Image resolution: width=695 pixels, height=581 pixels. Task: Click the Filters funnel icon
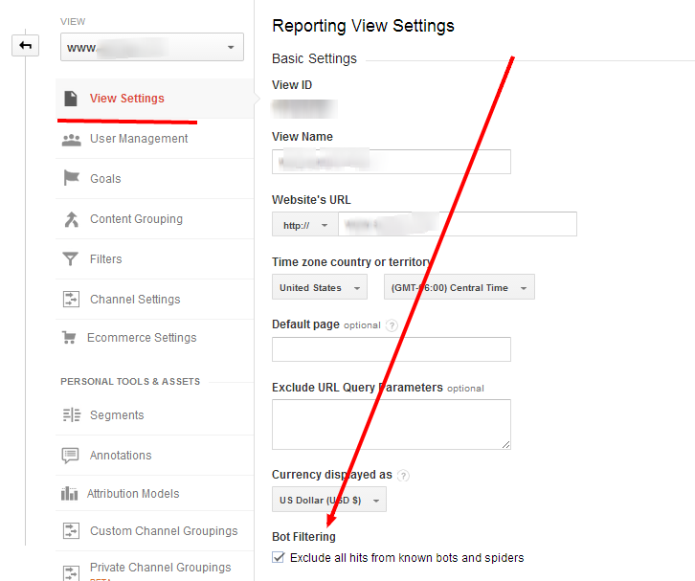point(71,259)
